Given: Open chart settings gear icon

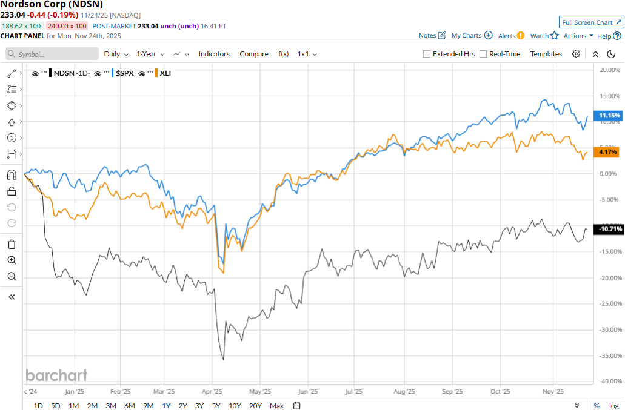Looking at the screenshot, I should pos(576,54).
